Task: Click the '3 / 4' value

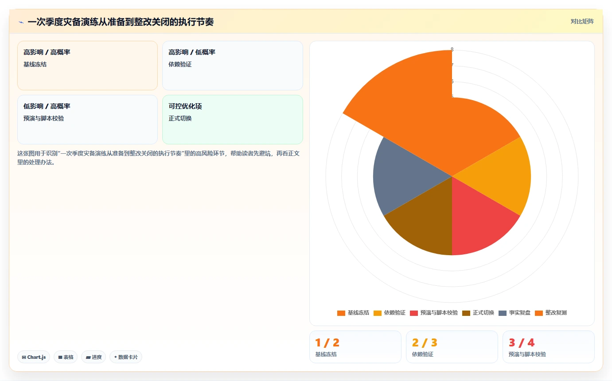Action: coord(522,342)
